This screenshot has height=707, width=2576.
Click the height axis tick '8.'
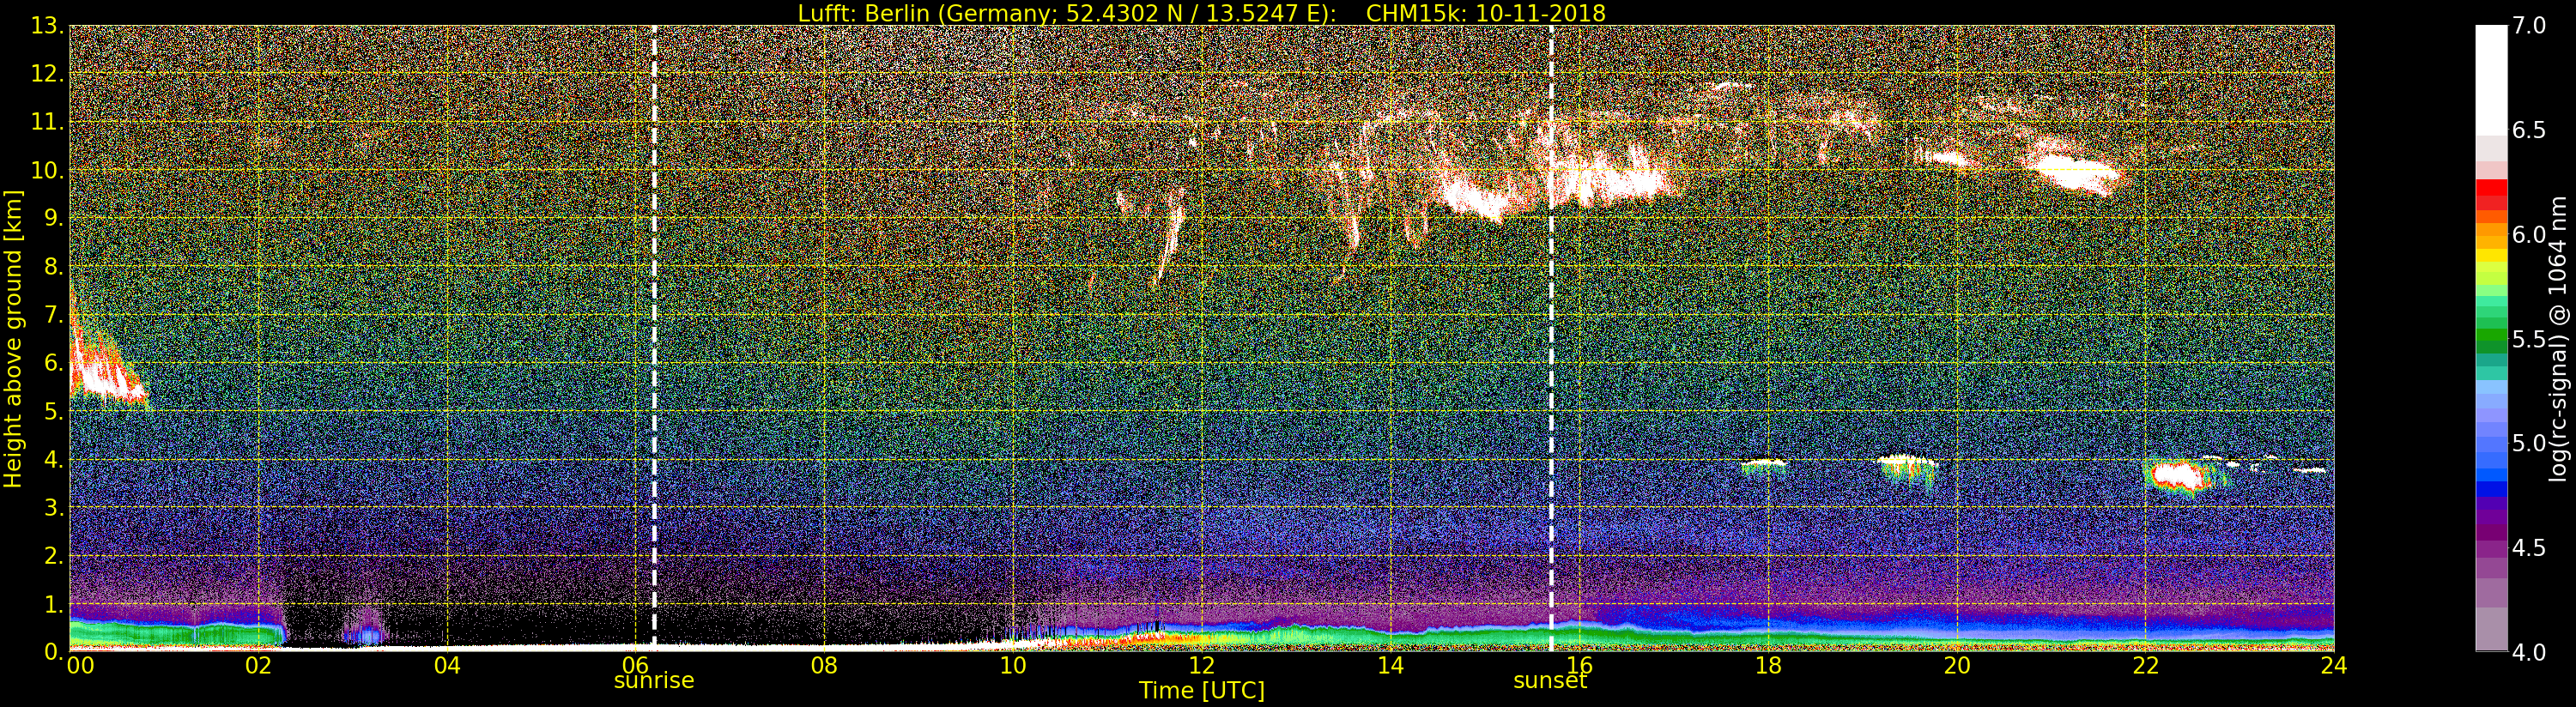point(53,267)
